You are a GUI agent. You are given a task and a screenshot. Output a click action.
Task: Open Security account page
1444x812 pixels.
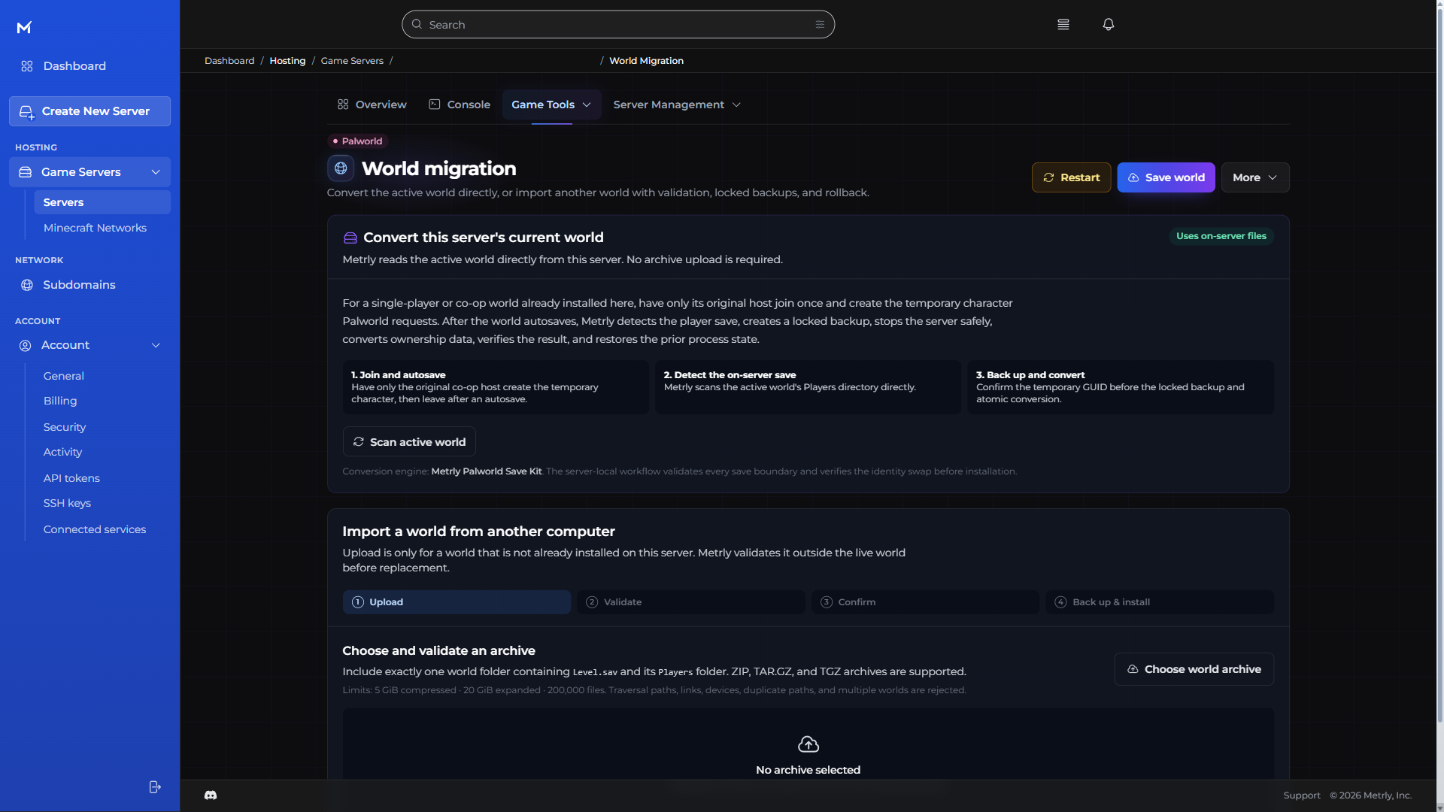click(x=65, y=427)
